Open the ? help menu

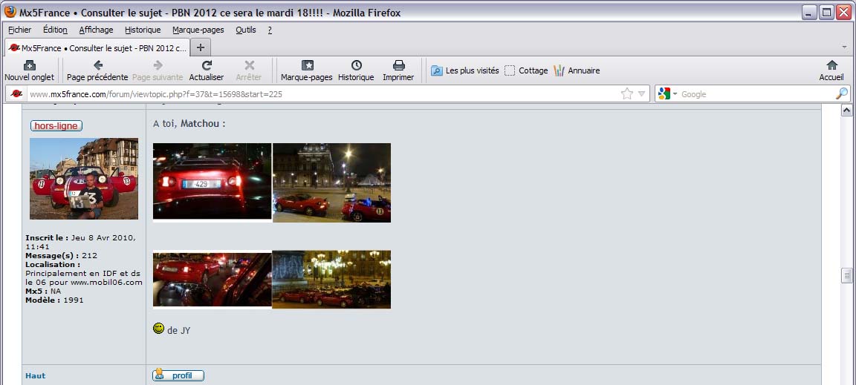coord(270,30)
